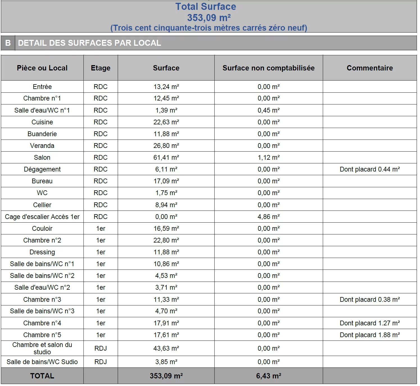Select the 'Chambre et salon du studio' cell

pos(42,348)
